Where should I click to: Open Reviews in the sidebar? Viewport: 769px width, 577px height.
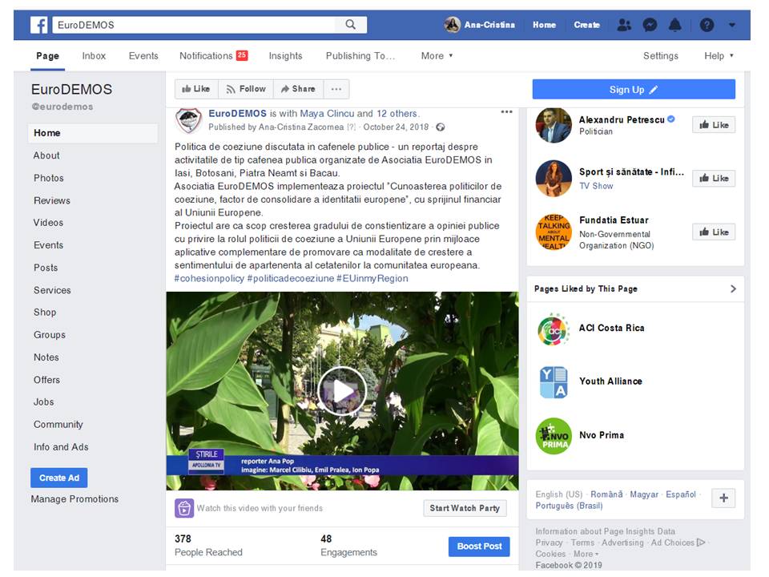[52, 200]
